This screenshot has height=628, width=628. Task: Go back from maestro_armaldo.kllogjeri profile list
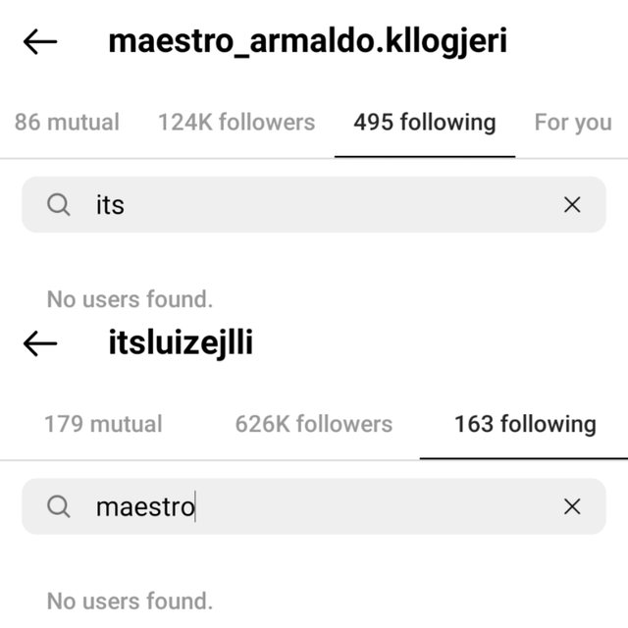coord(40,41)
